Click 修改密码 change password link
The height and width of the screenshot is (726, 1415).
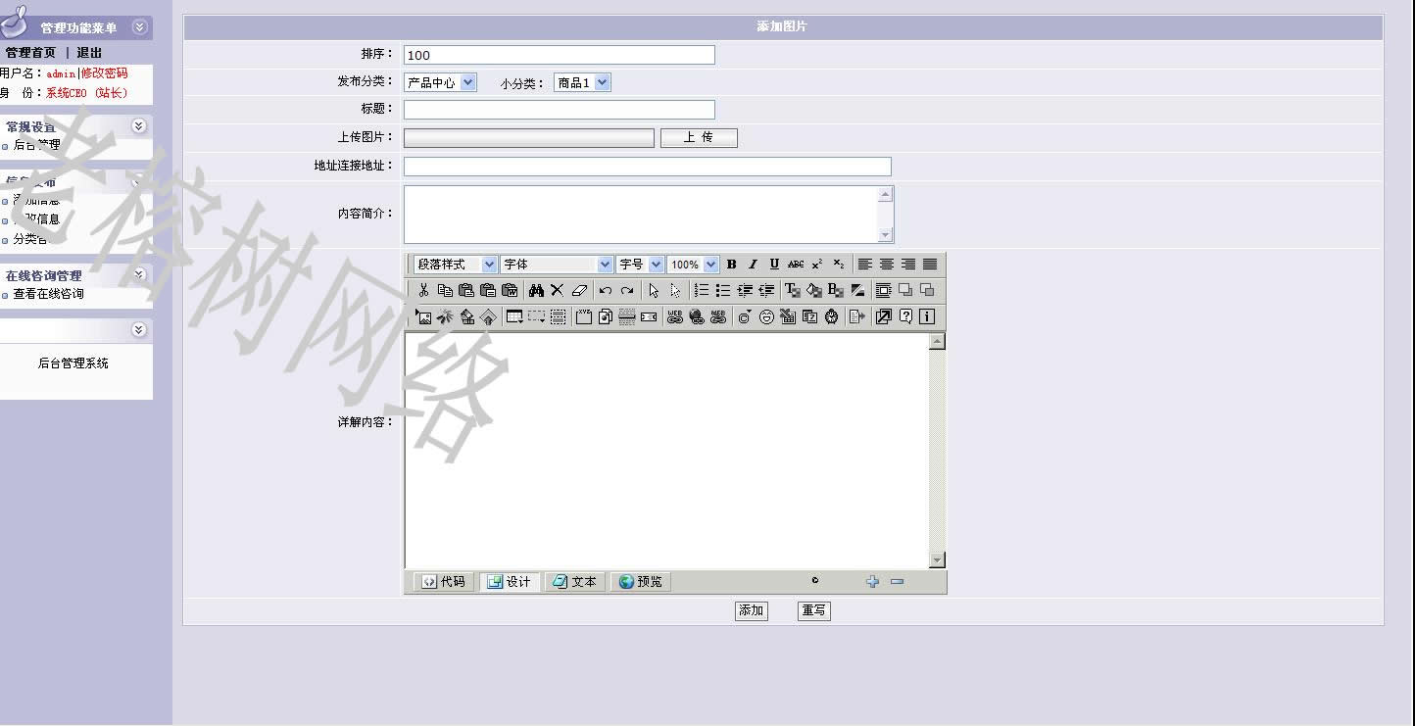104,73
